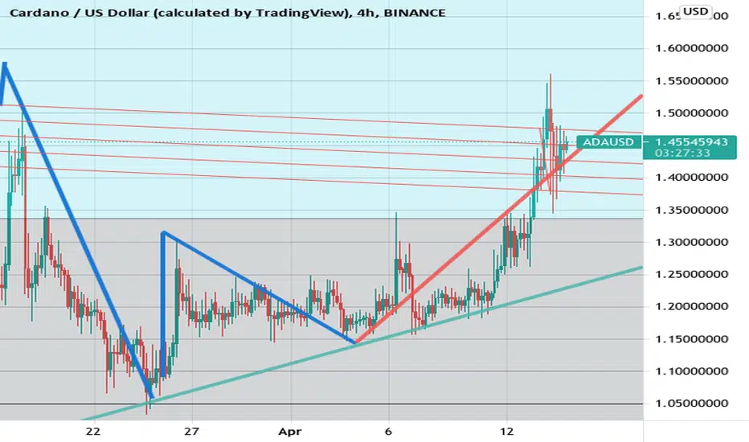Click the date label 27 on time axis
This screenshot has width=749, height=442.
click(x=191, y=431)
